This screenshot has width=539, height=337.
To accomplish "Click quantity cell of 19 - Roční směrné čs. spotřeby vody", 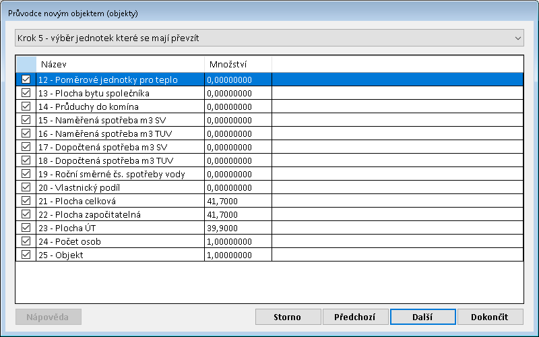I will coord(238,174).
